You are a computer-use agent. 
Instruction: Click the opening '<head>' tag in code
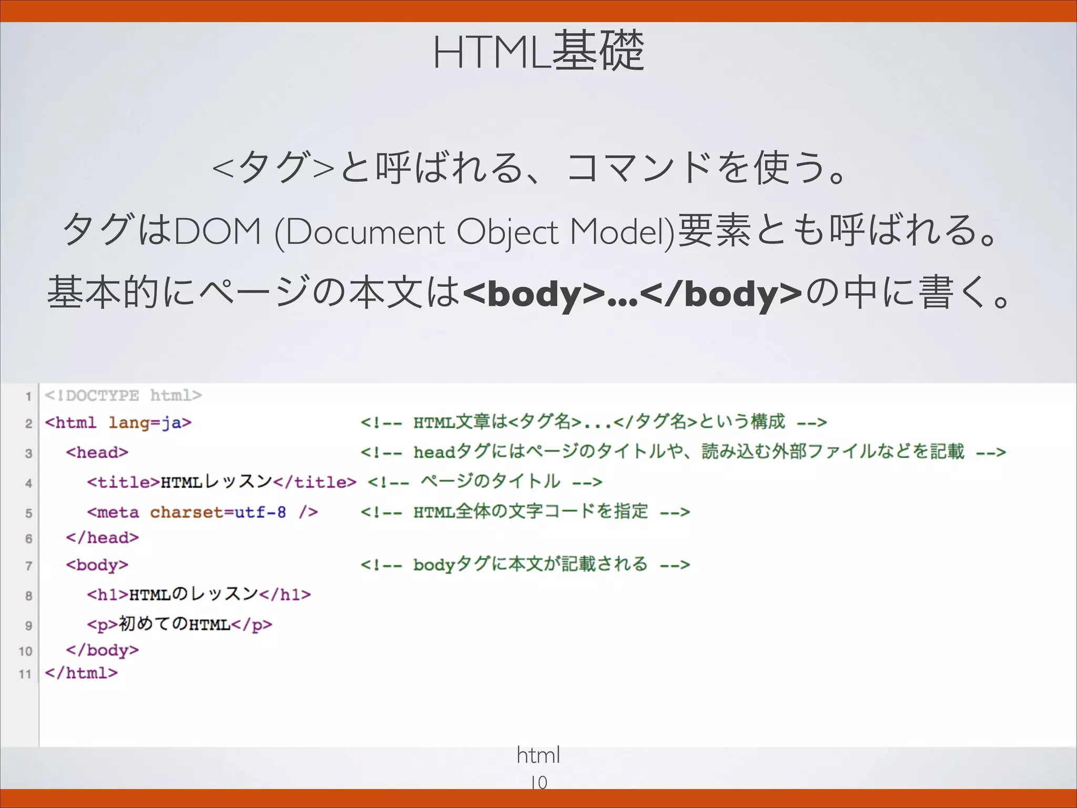coord(97,452)
